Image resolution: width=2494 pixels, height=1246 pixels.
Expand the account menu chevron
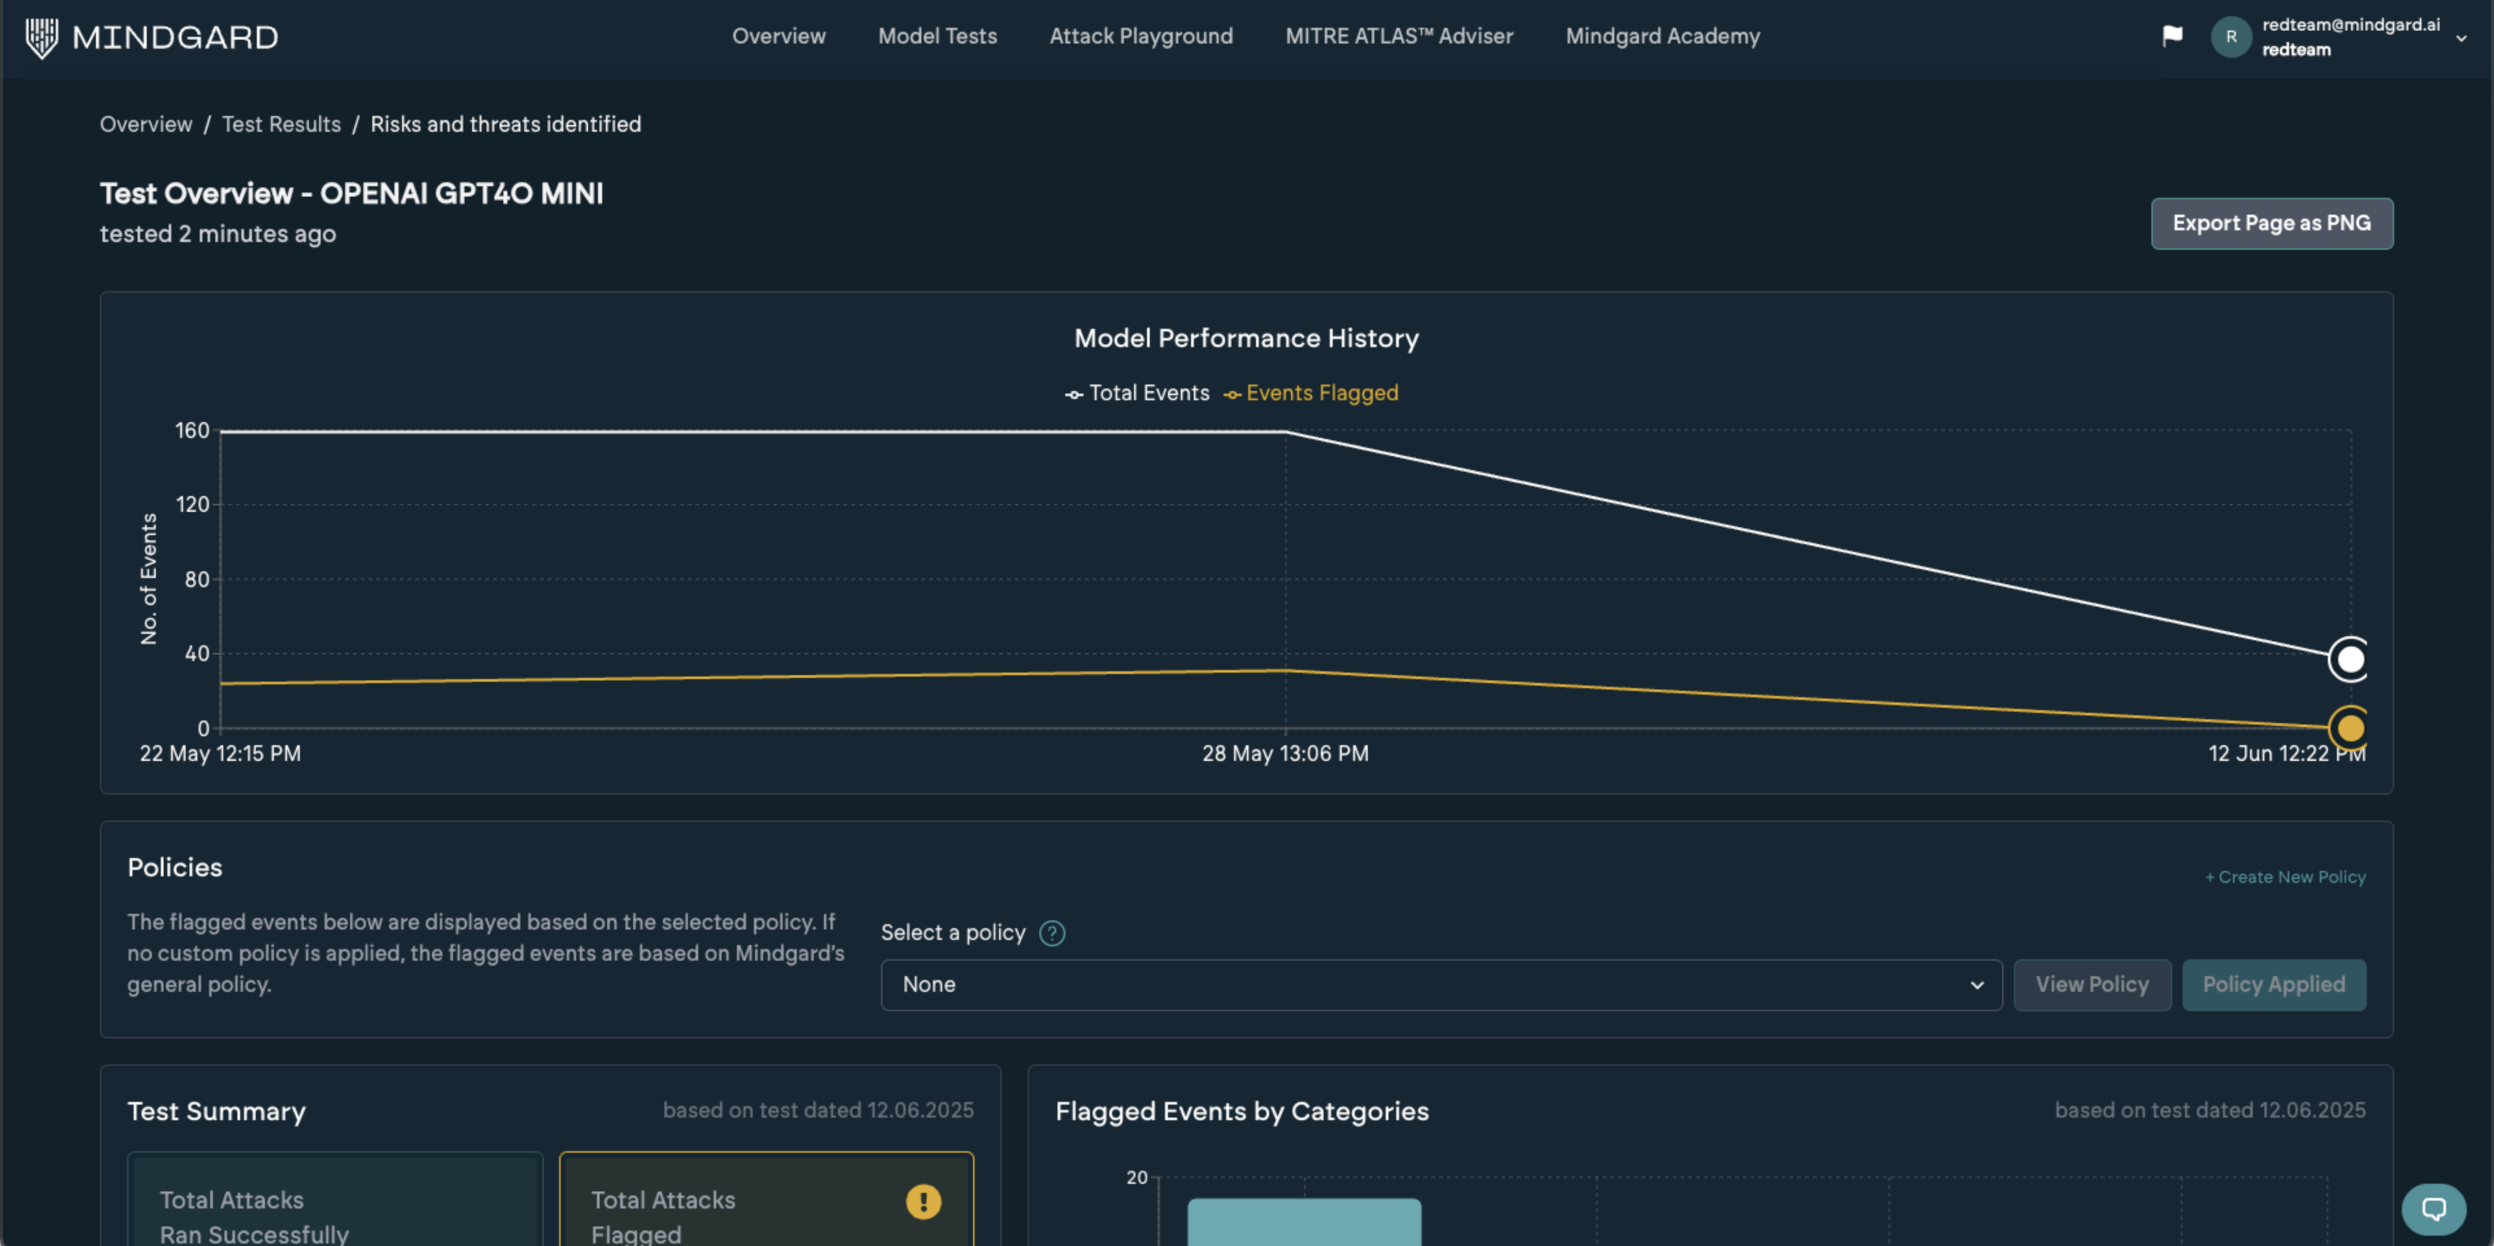tap(2461, 38)
